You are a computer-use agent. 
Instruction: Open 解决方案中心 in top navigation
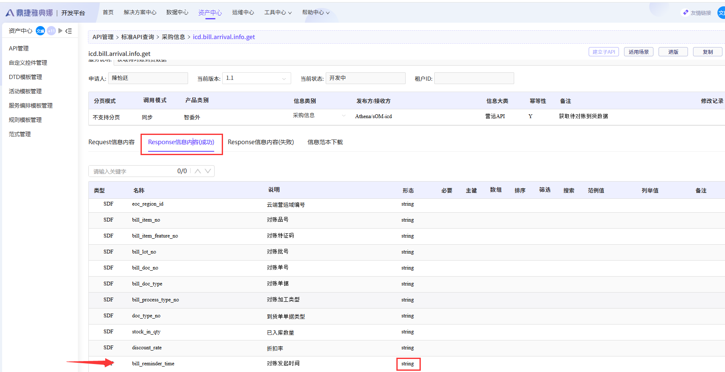[140, 13]
